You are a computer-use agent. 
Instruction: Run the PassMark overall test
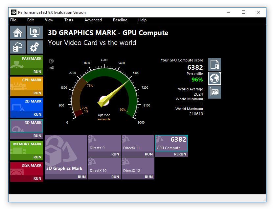37,72
